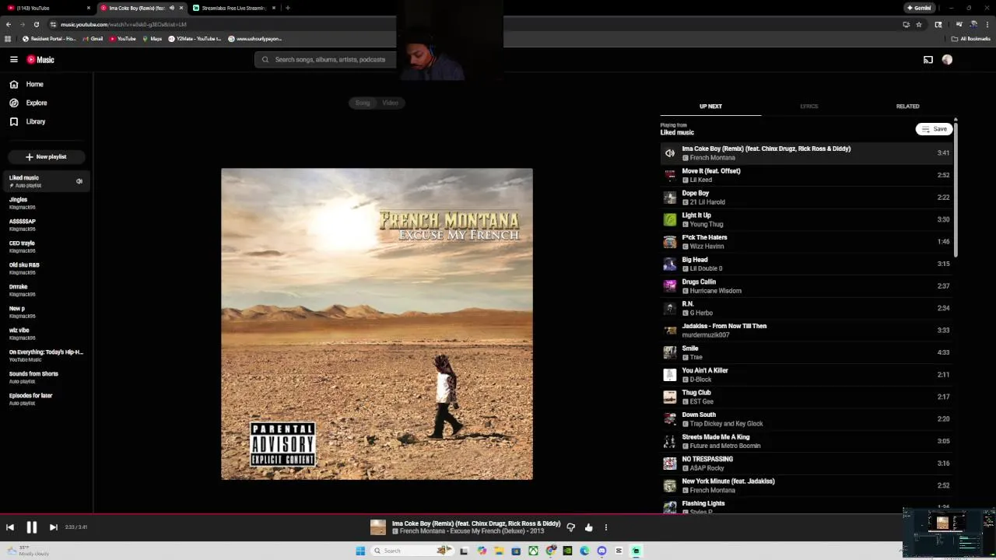Select the UP NEXT tab
996x560 pixels.
710,107
